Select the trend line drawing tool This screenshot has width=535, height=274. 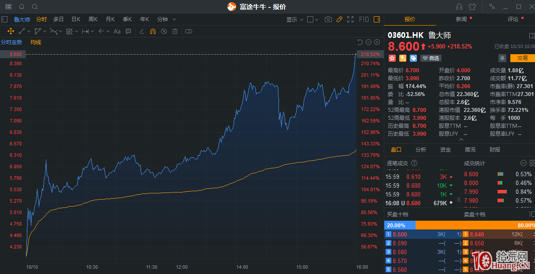point(22,31)
